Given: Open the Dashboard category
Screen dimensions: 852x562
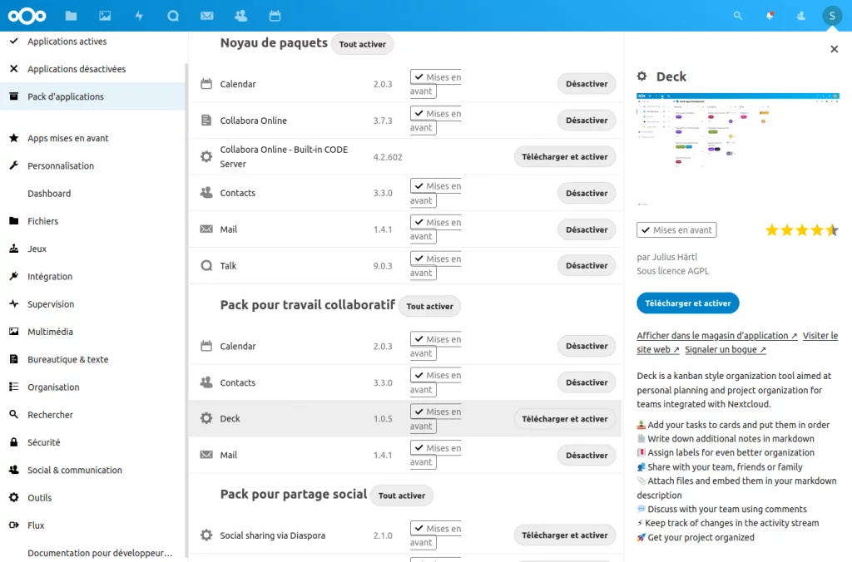Looking at the screenshot, I should click(x=92, y=194).
